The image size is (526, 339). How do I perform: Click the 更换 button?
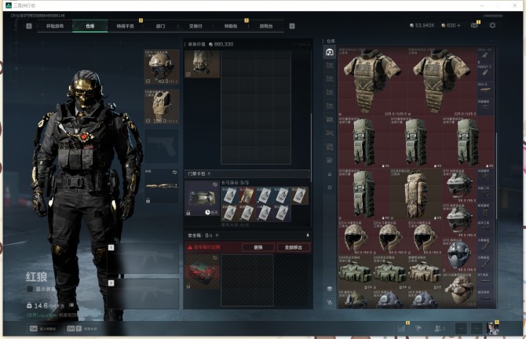(x=258, y=247)
